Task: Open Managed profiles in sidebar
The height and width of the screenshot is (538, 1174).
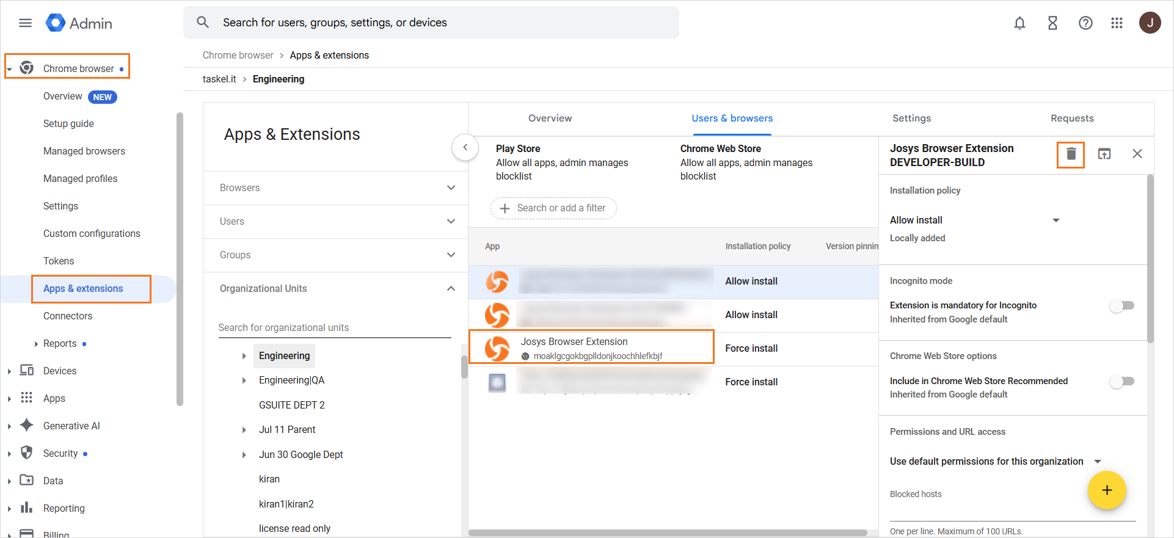Action: 80,178
